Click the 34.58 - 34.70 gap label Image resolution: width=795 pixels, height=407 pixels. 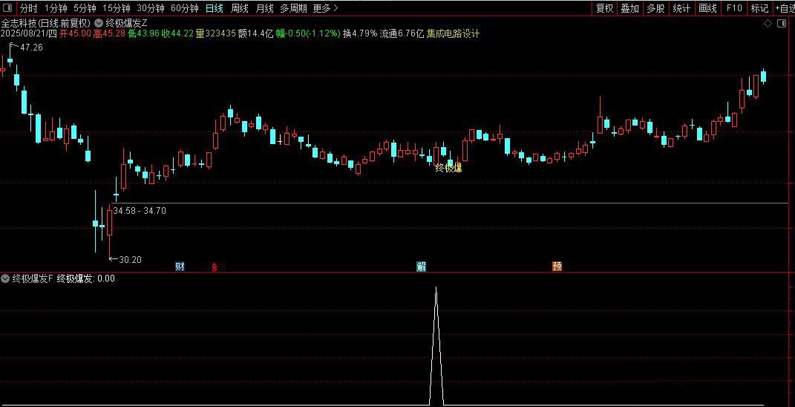point(140,211)
